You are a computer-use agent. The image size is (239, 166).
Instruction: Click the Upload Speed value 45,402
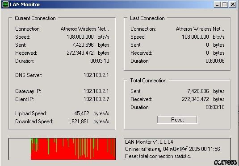click(x=82, y=113)
